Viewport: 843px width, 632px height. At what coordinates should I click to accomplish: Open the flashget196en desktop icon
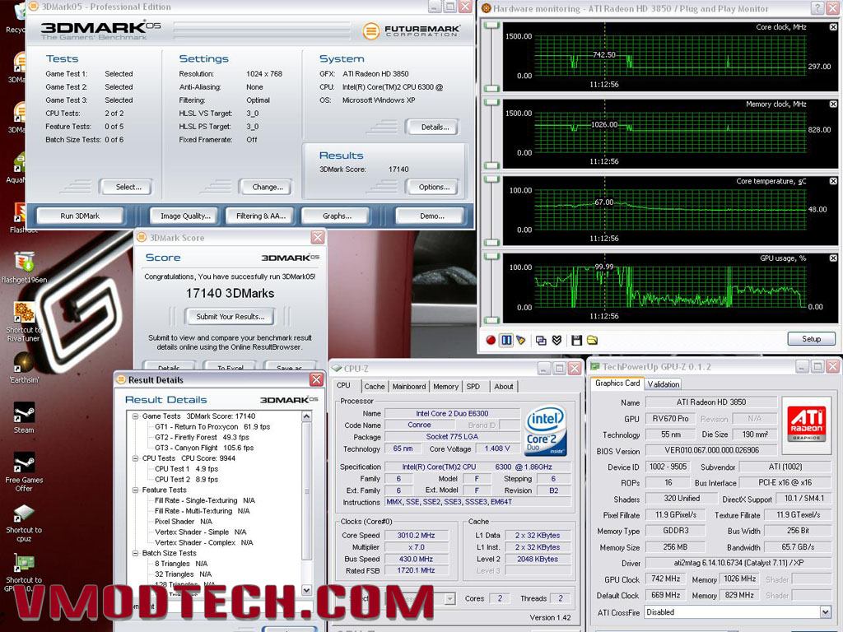(x=24, y=267)
